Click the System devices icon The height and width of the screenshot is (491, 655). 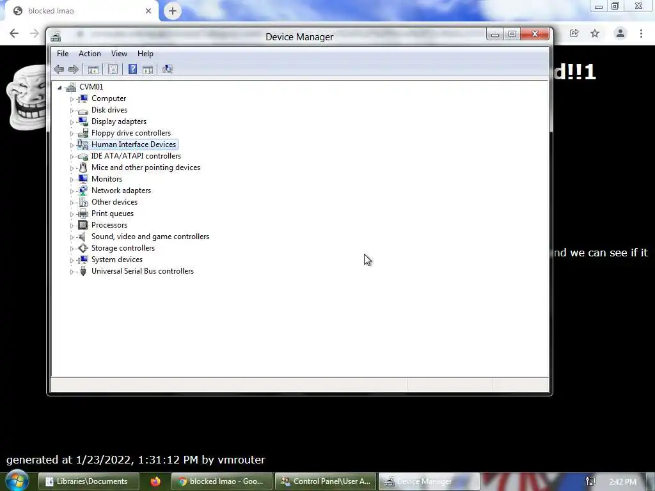click(x=83, y=260)
